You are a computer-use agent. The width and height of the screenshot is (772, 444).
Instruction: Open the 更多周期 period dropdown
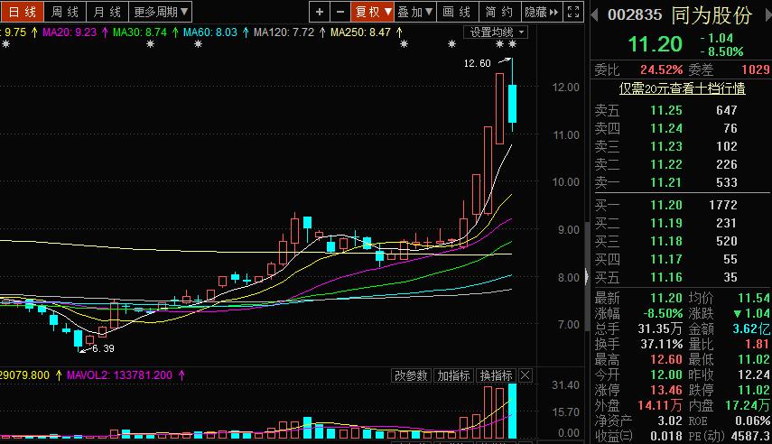160,12
